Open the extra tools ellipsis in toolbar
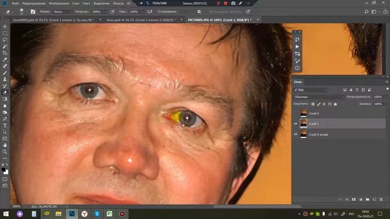The width and height of the screenshot is (390, 219). point(5,158)
